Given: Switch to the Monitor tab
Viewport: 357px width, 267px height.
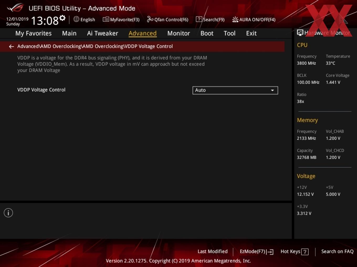Looking at the screenshot, I should [178, 33].
